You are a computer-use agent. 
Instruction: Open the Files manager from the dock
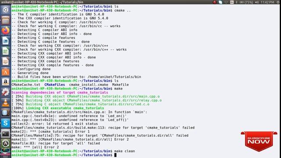[5, 20]
